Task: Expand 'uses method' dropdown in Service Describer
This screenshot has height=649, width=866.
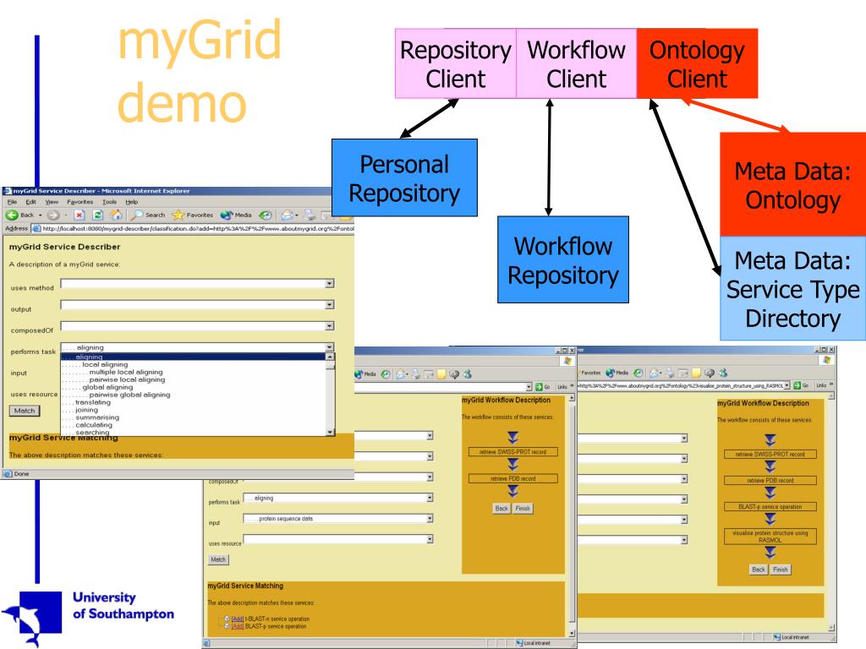Action: click(x=329, y=284)
